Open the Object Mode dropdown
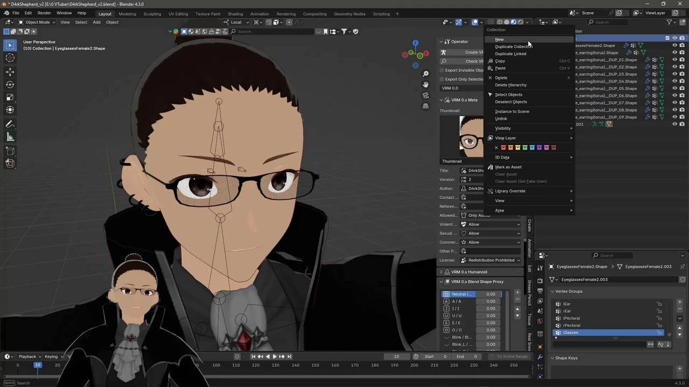689x387 pixels. coord(37,22)
